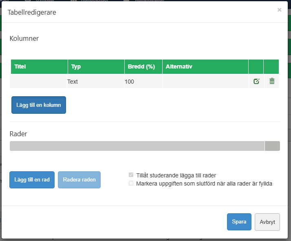Add a row with 'Lägg till en rad'

point(32,180)
